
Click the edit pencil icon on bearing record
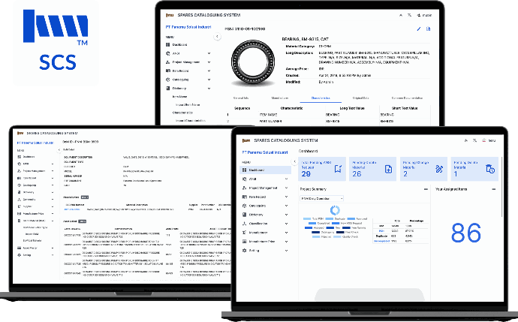[x=418, y=29]
